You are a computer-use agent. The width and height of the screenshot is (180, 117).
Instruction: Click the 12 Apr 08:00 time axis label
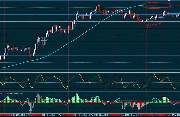pos(93,115)
